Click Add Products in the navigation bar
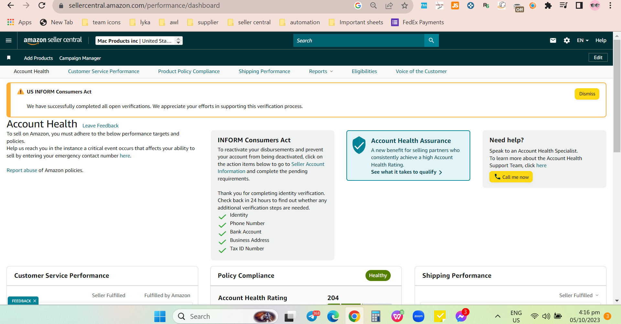The image size is (621, 324). coord(38,58)
